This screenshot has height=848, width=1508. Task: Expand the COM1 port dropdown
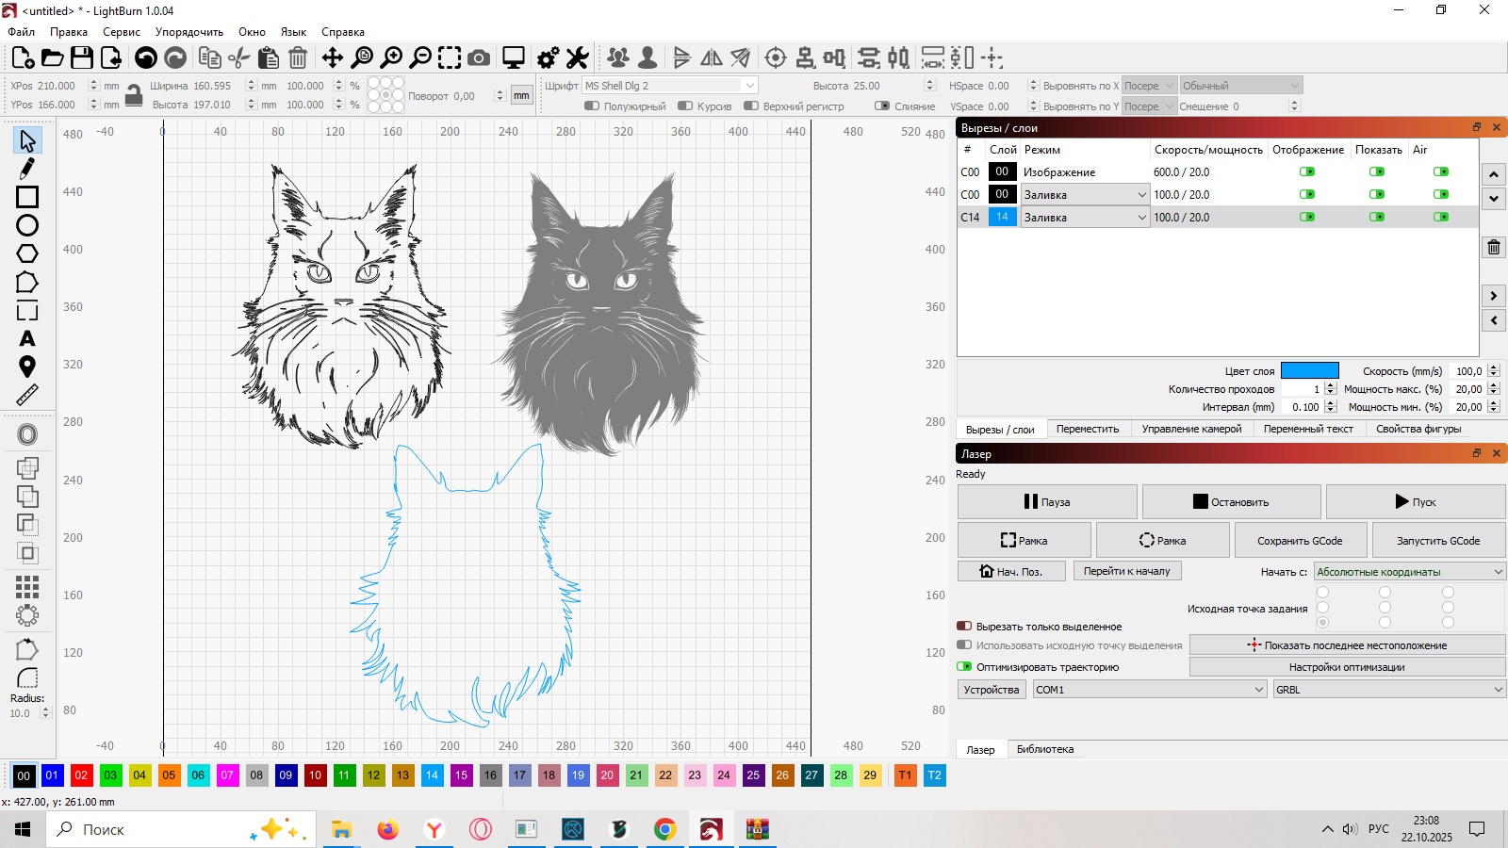click(x=1149, y=690)
